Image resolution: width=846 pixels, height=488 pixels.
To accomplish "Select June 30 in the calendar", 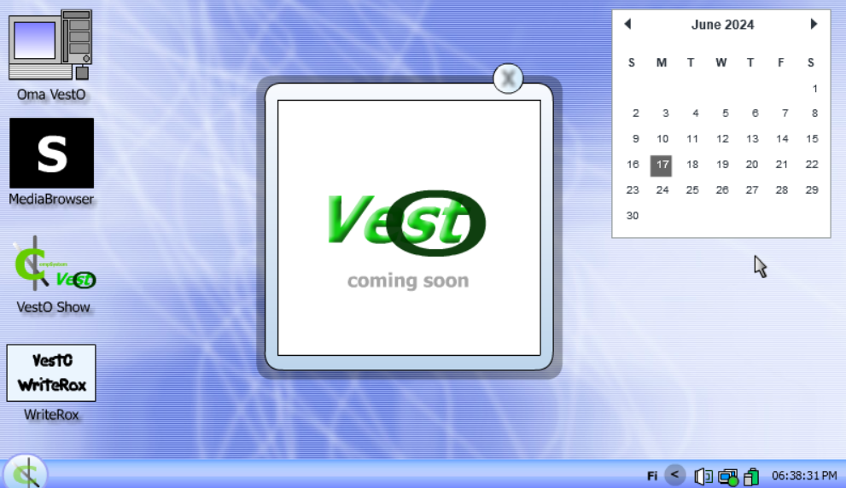I will pyautogui.click(x=633, y=216).
